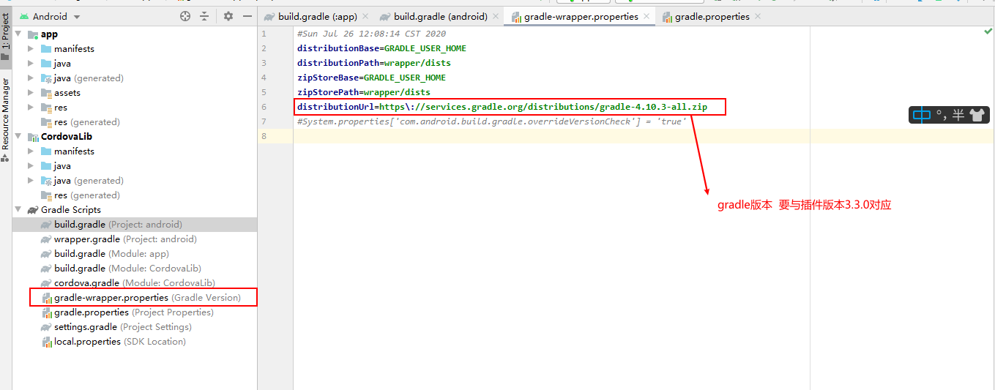Close the gradle-wrapper.properties tab
Screen dimensions: 995x390
(646, 16)
